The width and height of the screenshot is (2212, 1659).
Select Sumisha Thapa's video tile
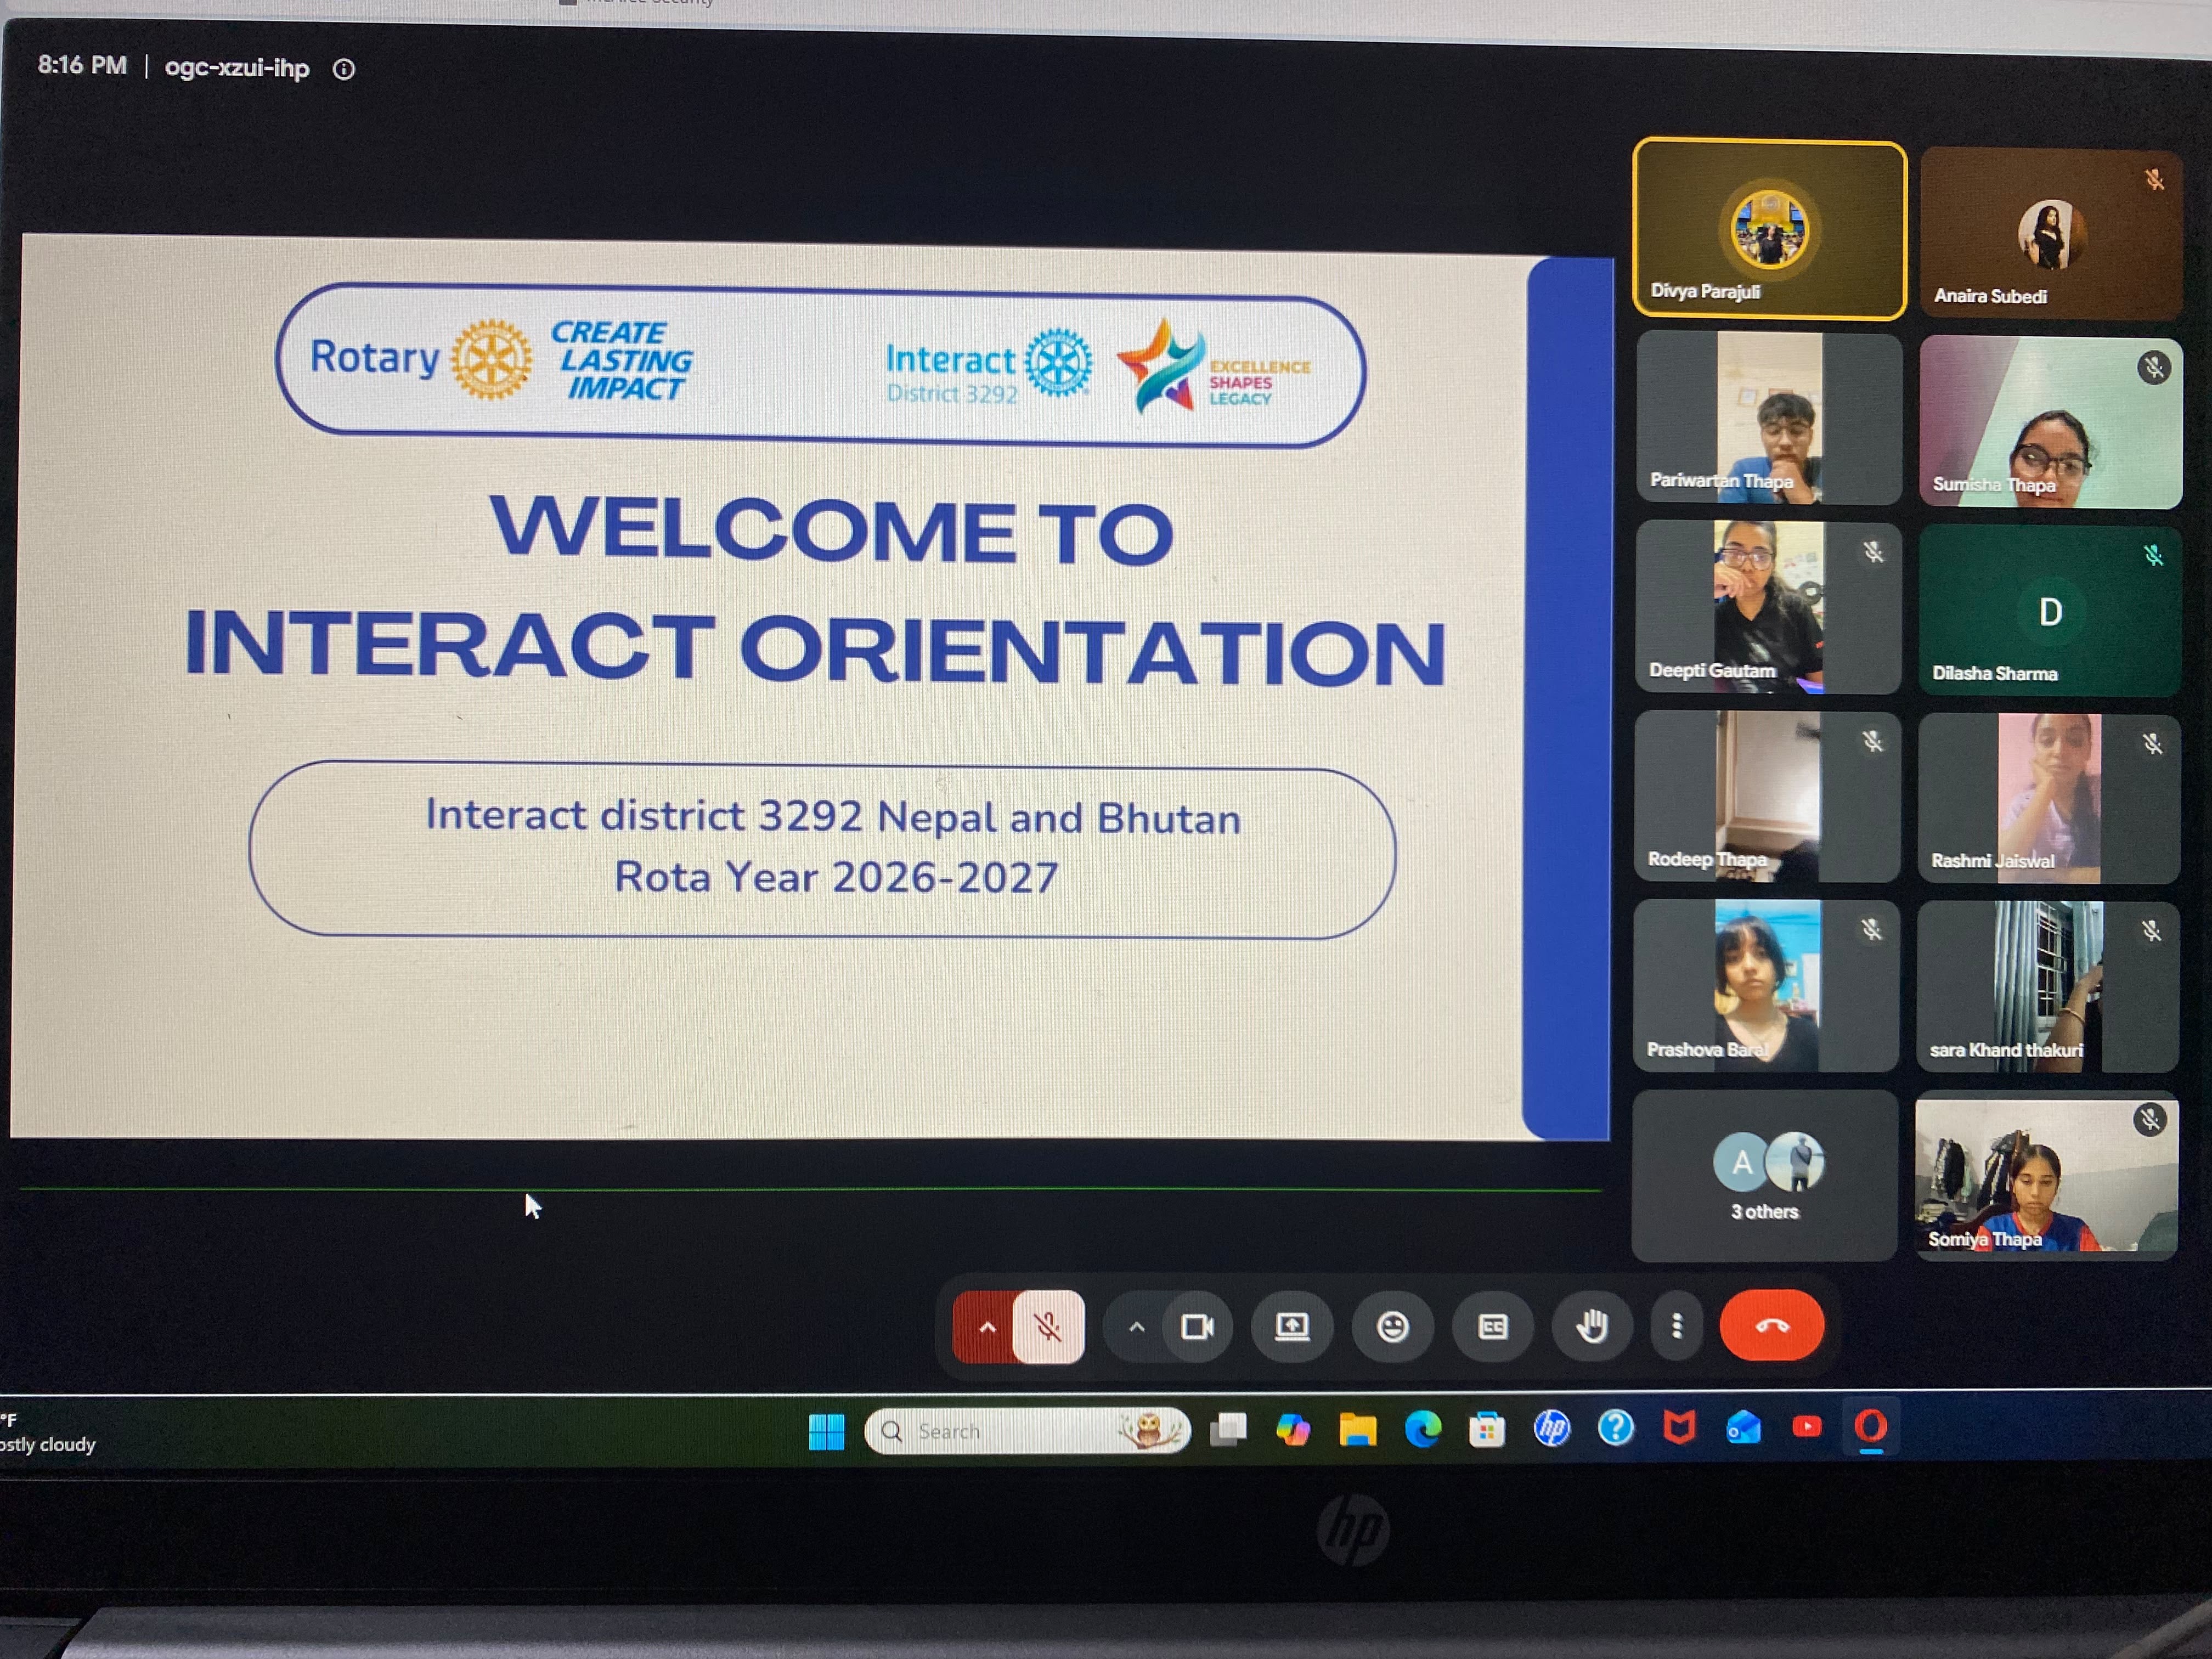[2050, 422]
